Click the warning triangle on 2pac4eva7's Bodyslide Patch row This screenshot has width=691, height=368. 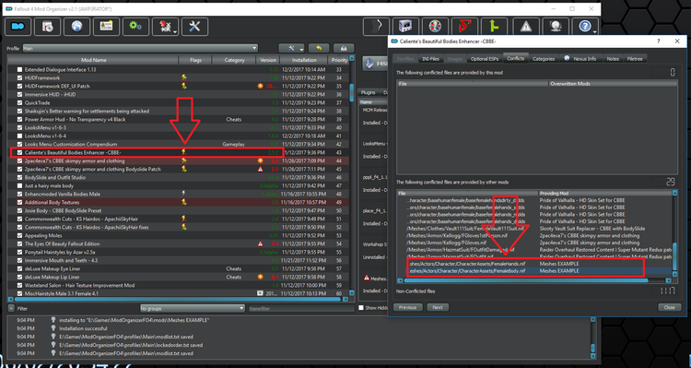pyautogui.click(x=261, y=169)
